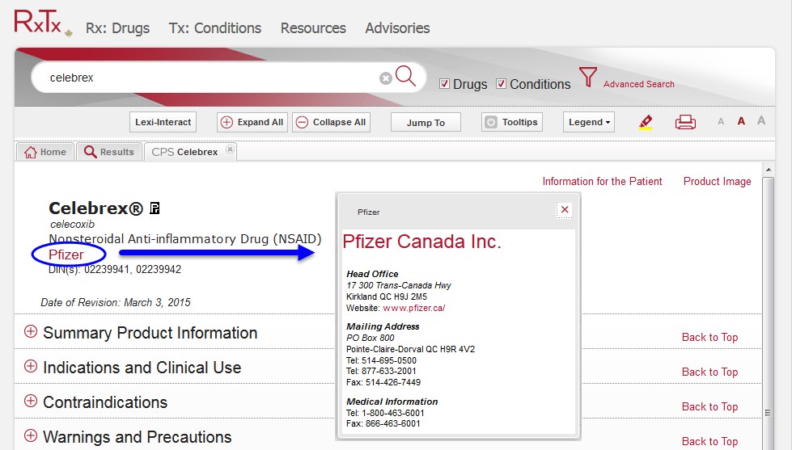Activate the highlighter tool icon
This screenshot has height=450, width=792.
coord(645,122)
